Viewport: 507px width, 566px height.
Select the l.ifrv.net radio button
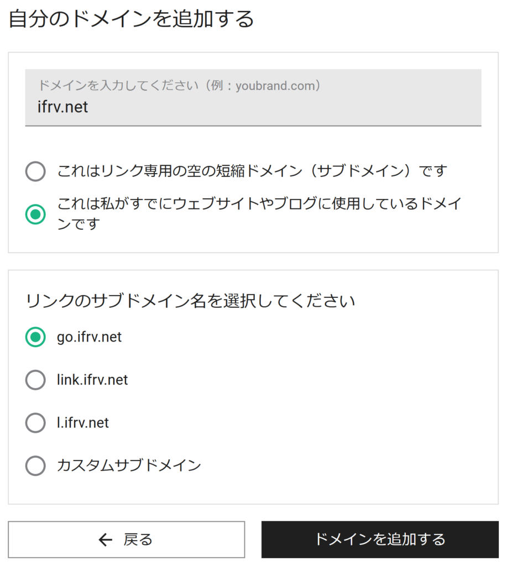tap(35, 422)
